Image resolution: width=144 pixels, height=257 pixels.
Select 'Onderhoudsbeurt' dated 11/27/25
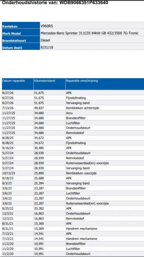(78, 128)
